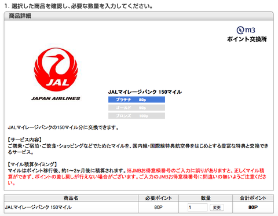Viewport: 278px width, 216px height.
Task: Click the 80P required points cell
Action: [158, 207]
